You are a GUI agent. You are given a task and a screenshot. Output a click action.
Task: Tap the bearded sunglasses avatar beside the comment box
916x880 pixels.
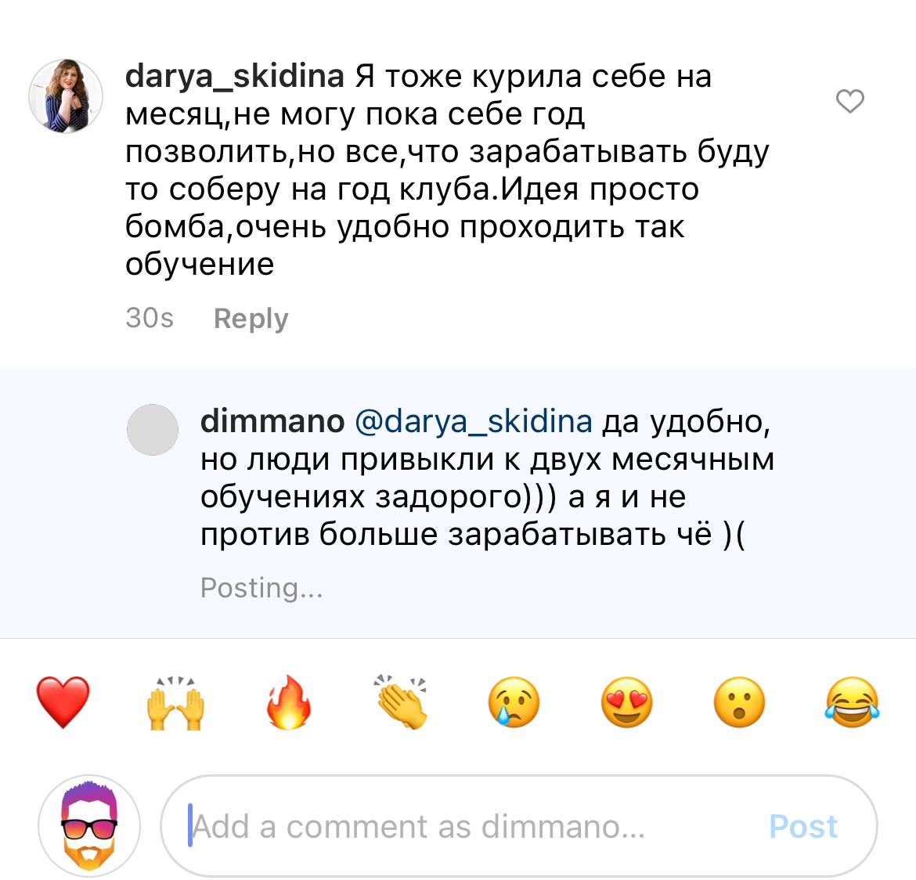[x=89, y=826]
